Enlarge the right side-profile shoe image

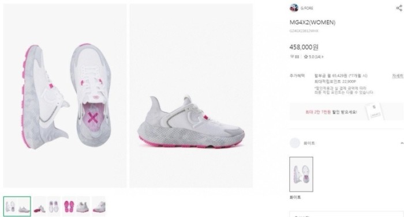click(x=191, y=96)
